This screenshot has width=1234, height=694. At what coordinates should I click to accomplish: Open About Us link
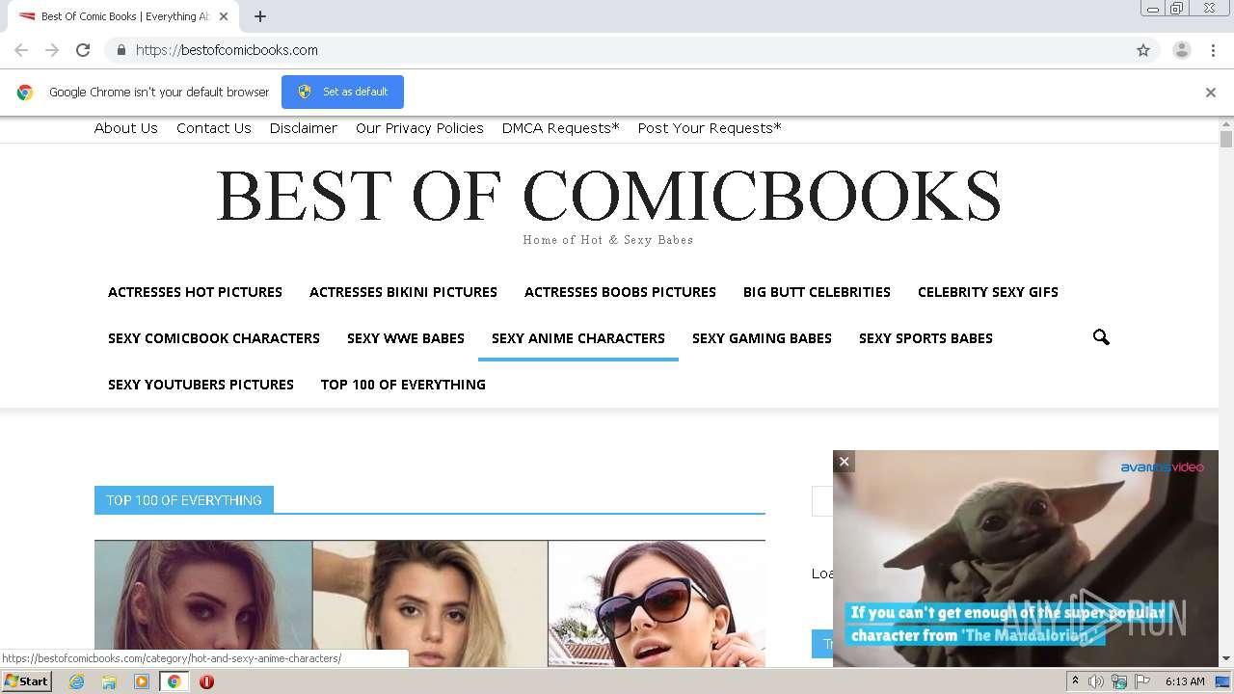(126, 128)
